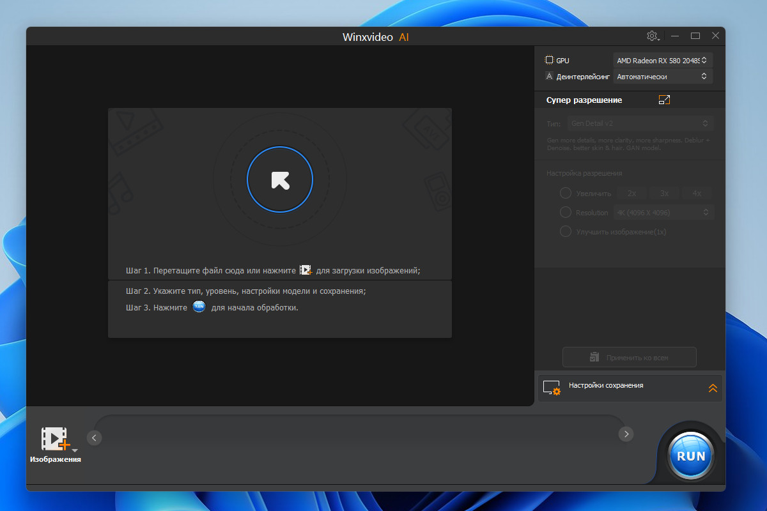Click the add images film icon
The height and width of the screenshot is (511, 767).
pos(55,439)
